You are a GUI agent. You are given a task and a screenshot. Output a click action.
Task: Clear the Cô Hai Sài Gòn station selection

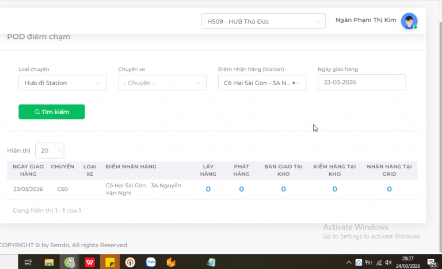[294, 83]
